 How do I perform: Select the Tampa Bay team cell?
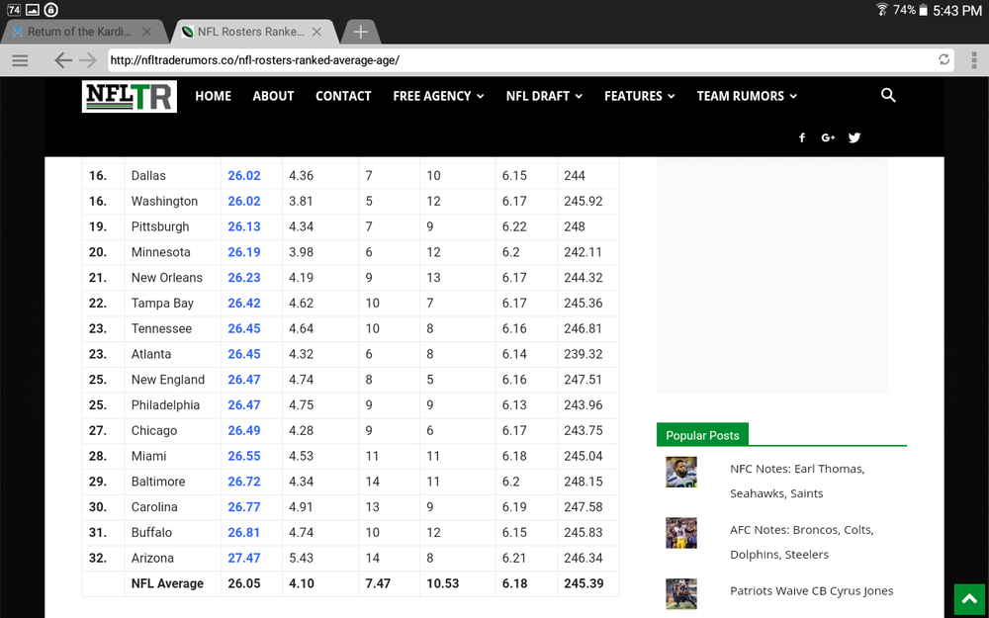point(173,304)
